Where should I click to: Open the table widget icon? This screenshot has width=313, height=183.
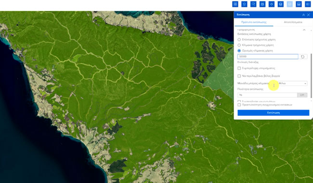(x=299, y=4)
